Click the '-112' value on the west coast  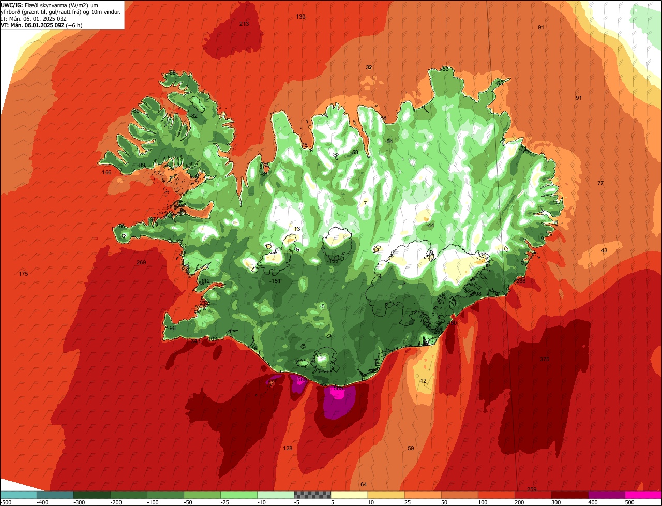click(205, 281)
